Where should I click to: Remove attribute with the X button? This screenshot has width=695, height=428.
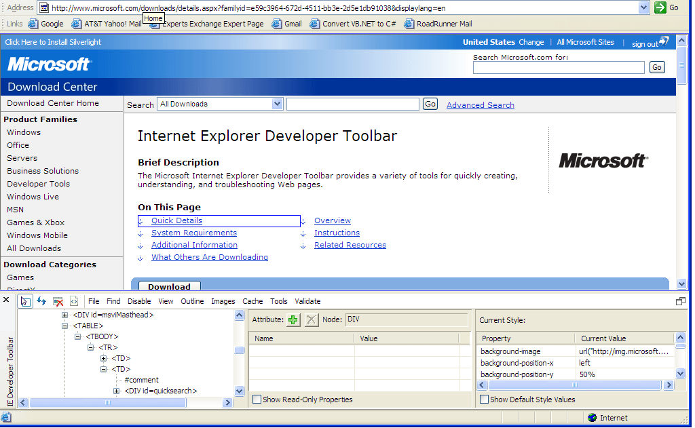[311, 319]
